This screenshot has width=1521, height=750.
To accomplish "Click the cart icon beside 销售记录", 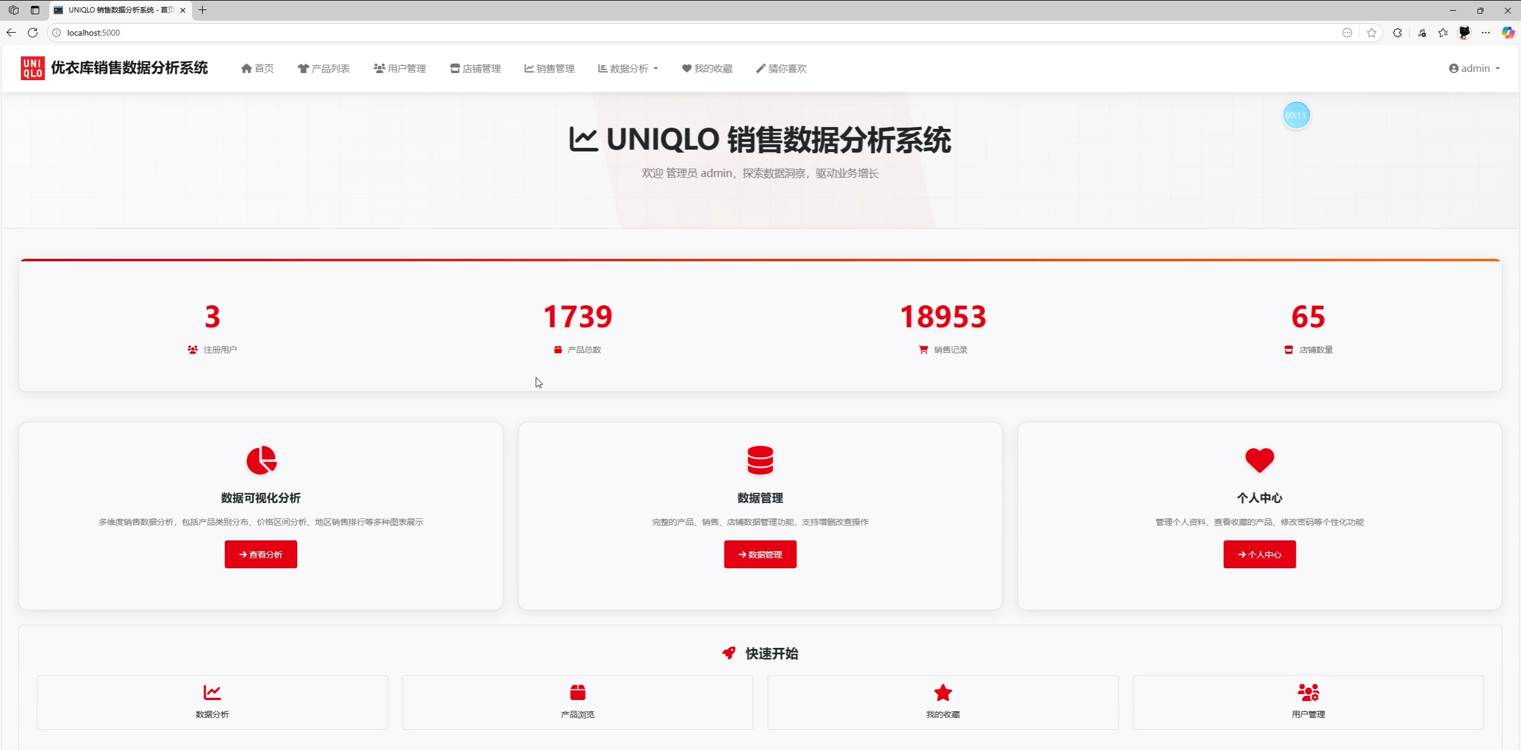I will [923, 350].
